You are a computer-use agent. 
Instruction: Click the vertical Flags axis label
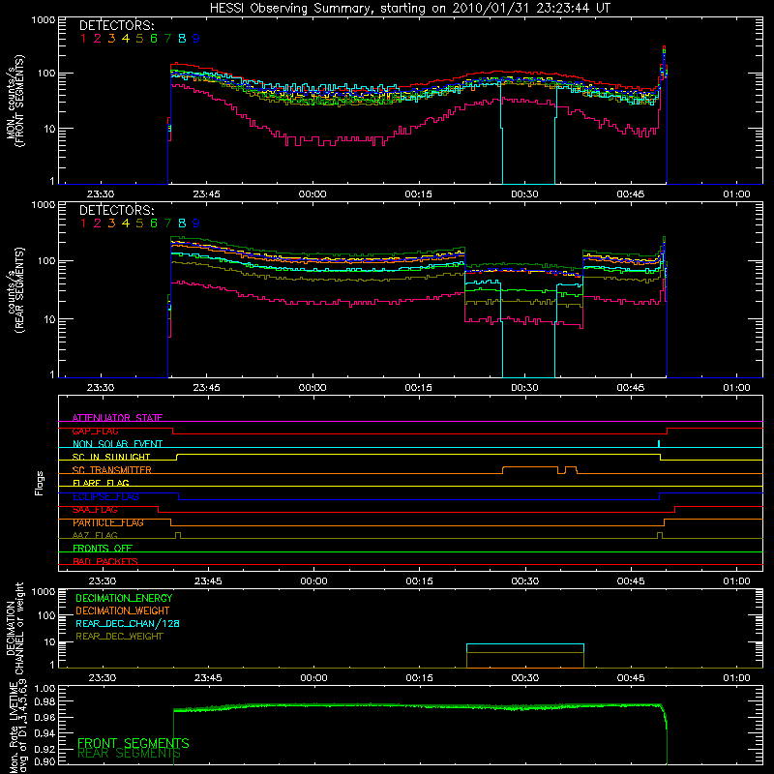coord(40,483)
